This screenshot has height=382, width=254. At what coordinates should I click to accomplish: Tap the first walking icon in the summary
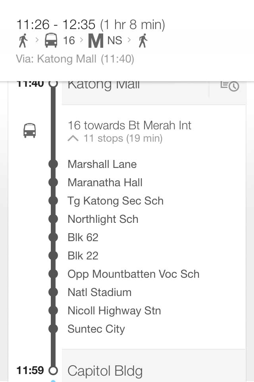click(x=23, y=40)
